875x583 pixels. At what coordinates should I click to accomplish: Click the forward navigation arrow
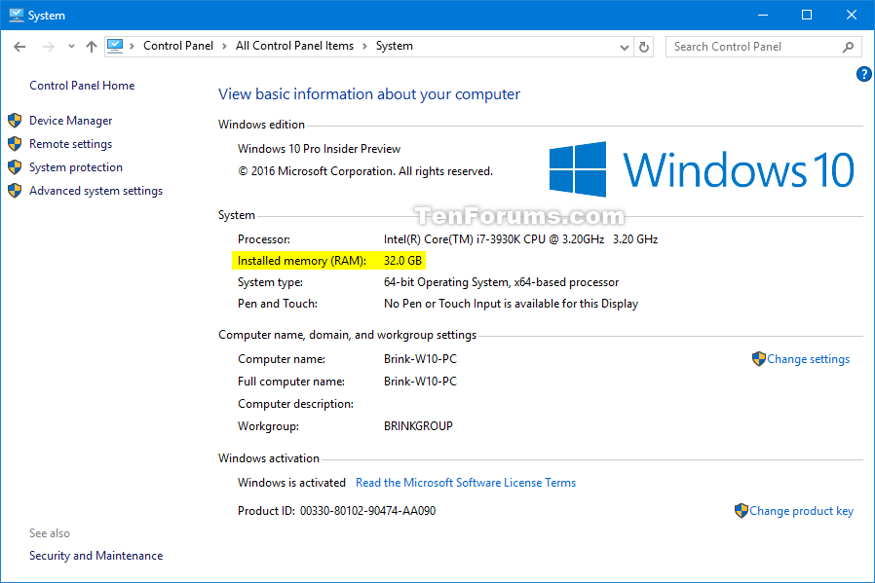click(x=48, y=47)
